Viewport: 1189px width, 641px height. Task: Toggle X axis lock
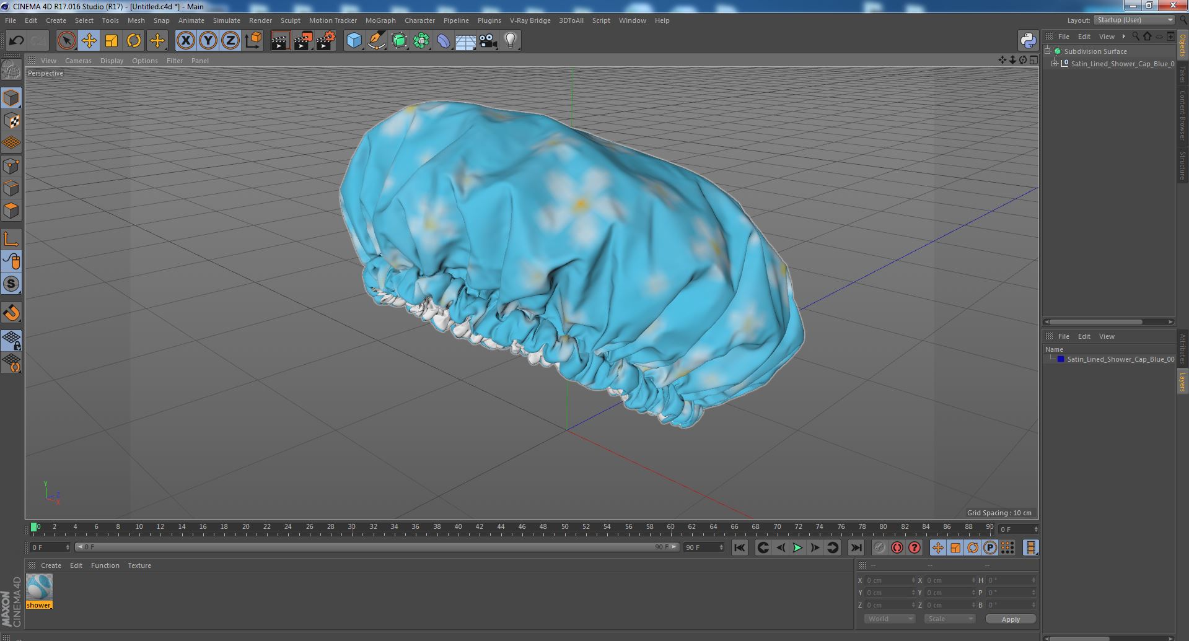point(185,41)
